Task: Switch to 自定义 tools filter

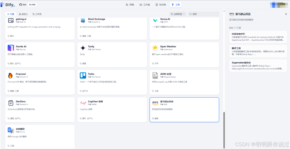Action: click(x=23, y=14)
